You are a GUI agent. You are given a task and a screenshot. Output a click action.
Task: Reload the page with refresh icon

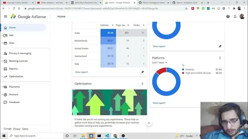14,8
